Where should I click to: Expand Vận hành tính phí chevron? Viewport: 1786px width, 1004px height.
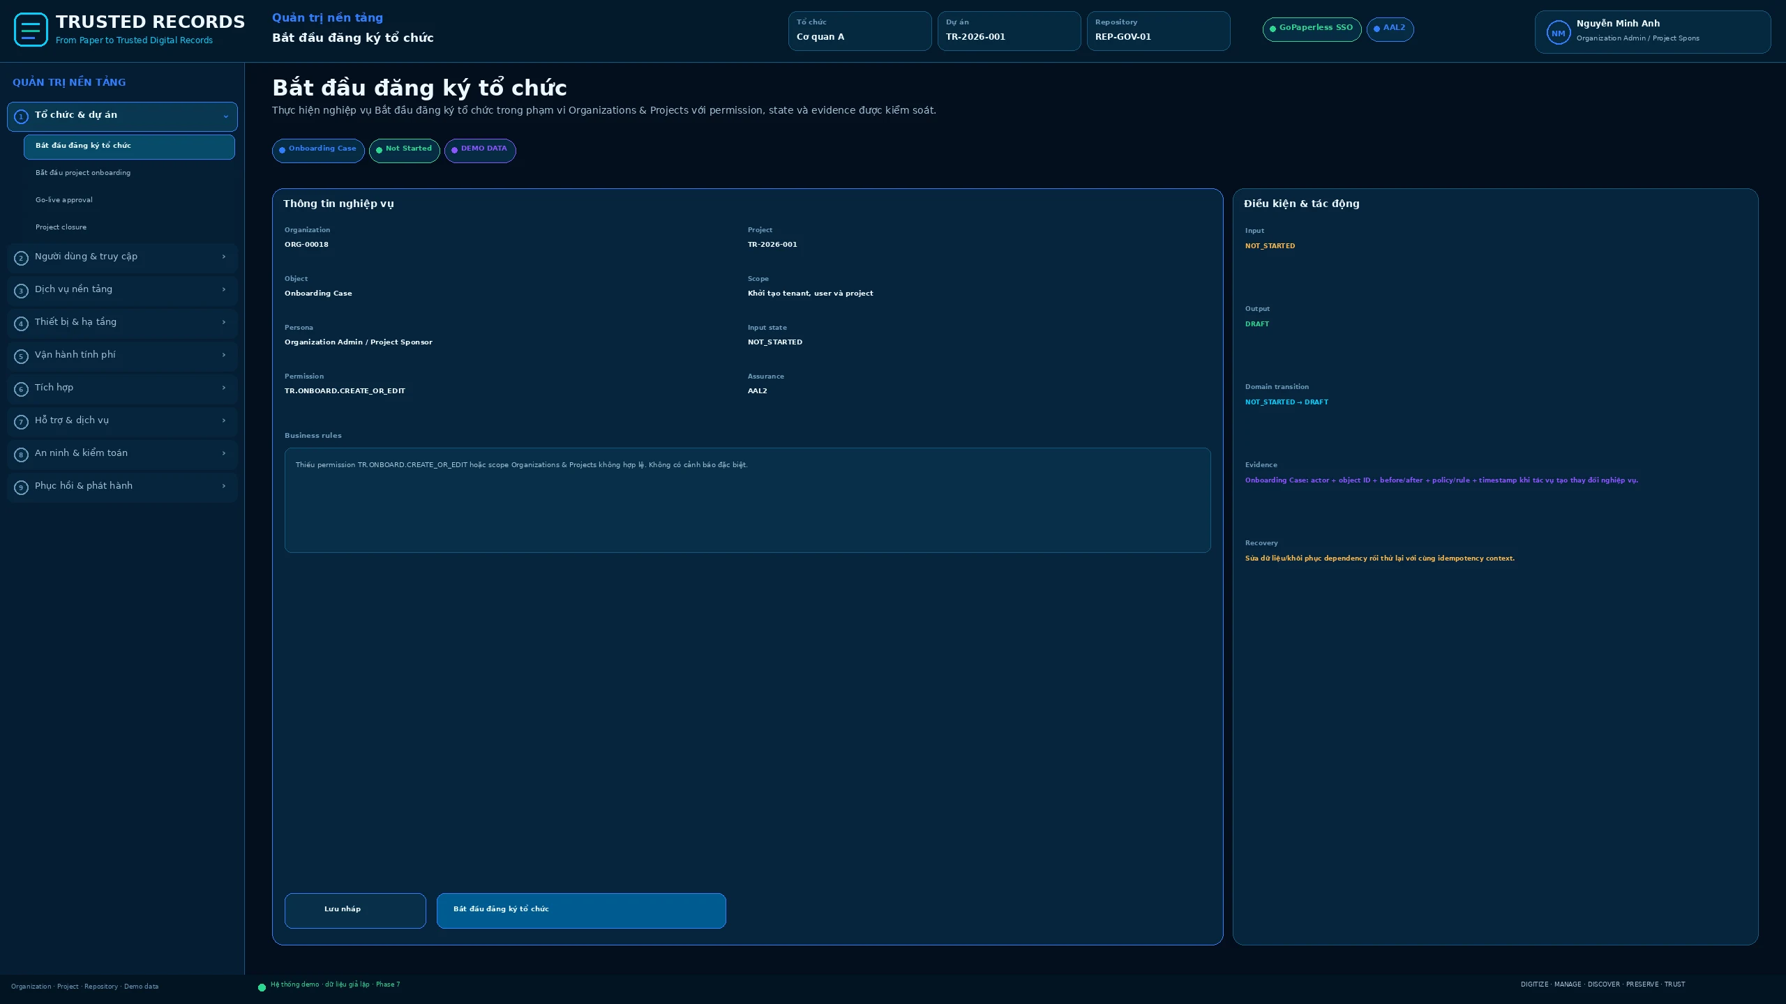tap(224, 355)
